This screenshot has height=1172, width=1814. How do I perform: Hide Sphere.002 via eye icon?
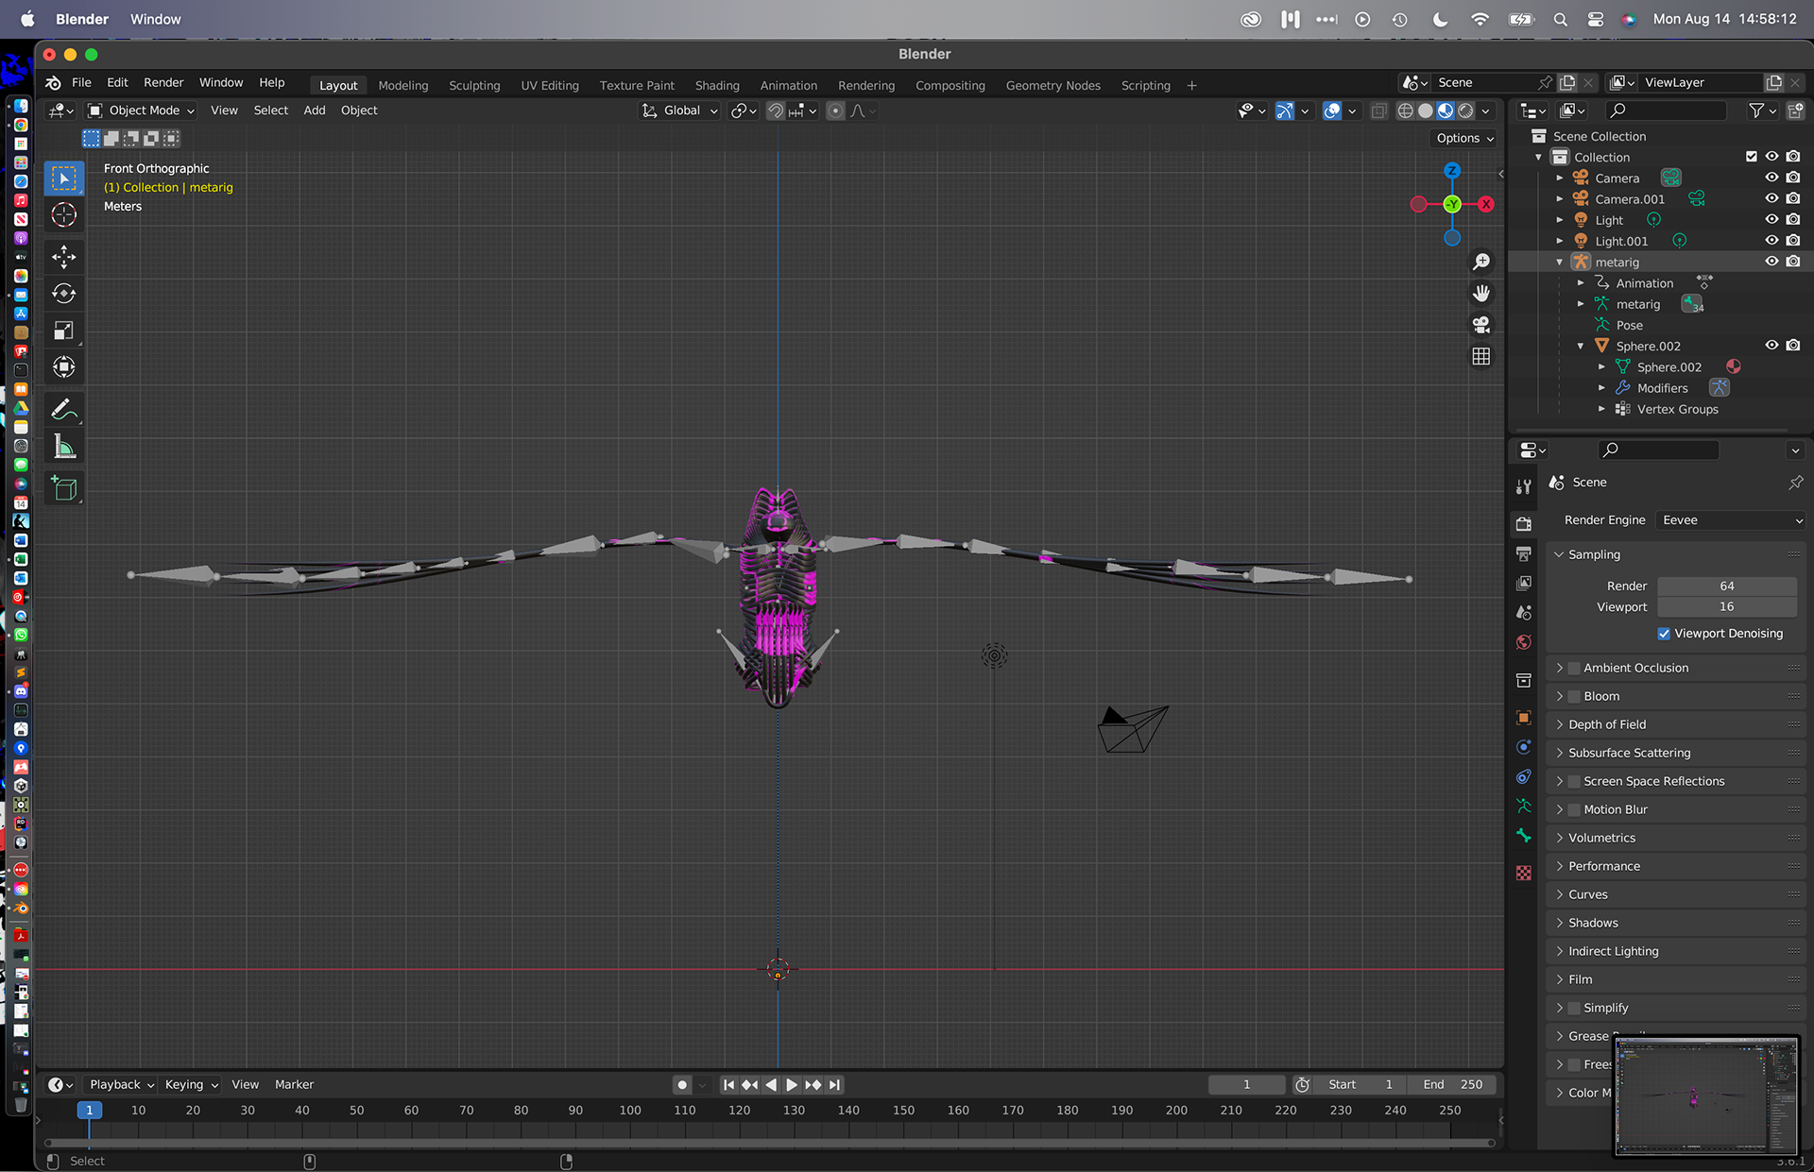point(1771,346)
